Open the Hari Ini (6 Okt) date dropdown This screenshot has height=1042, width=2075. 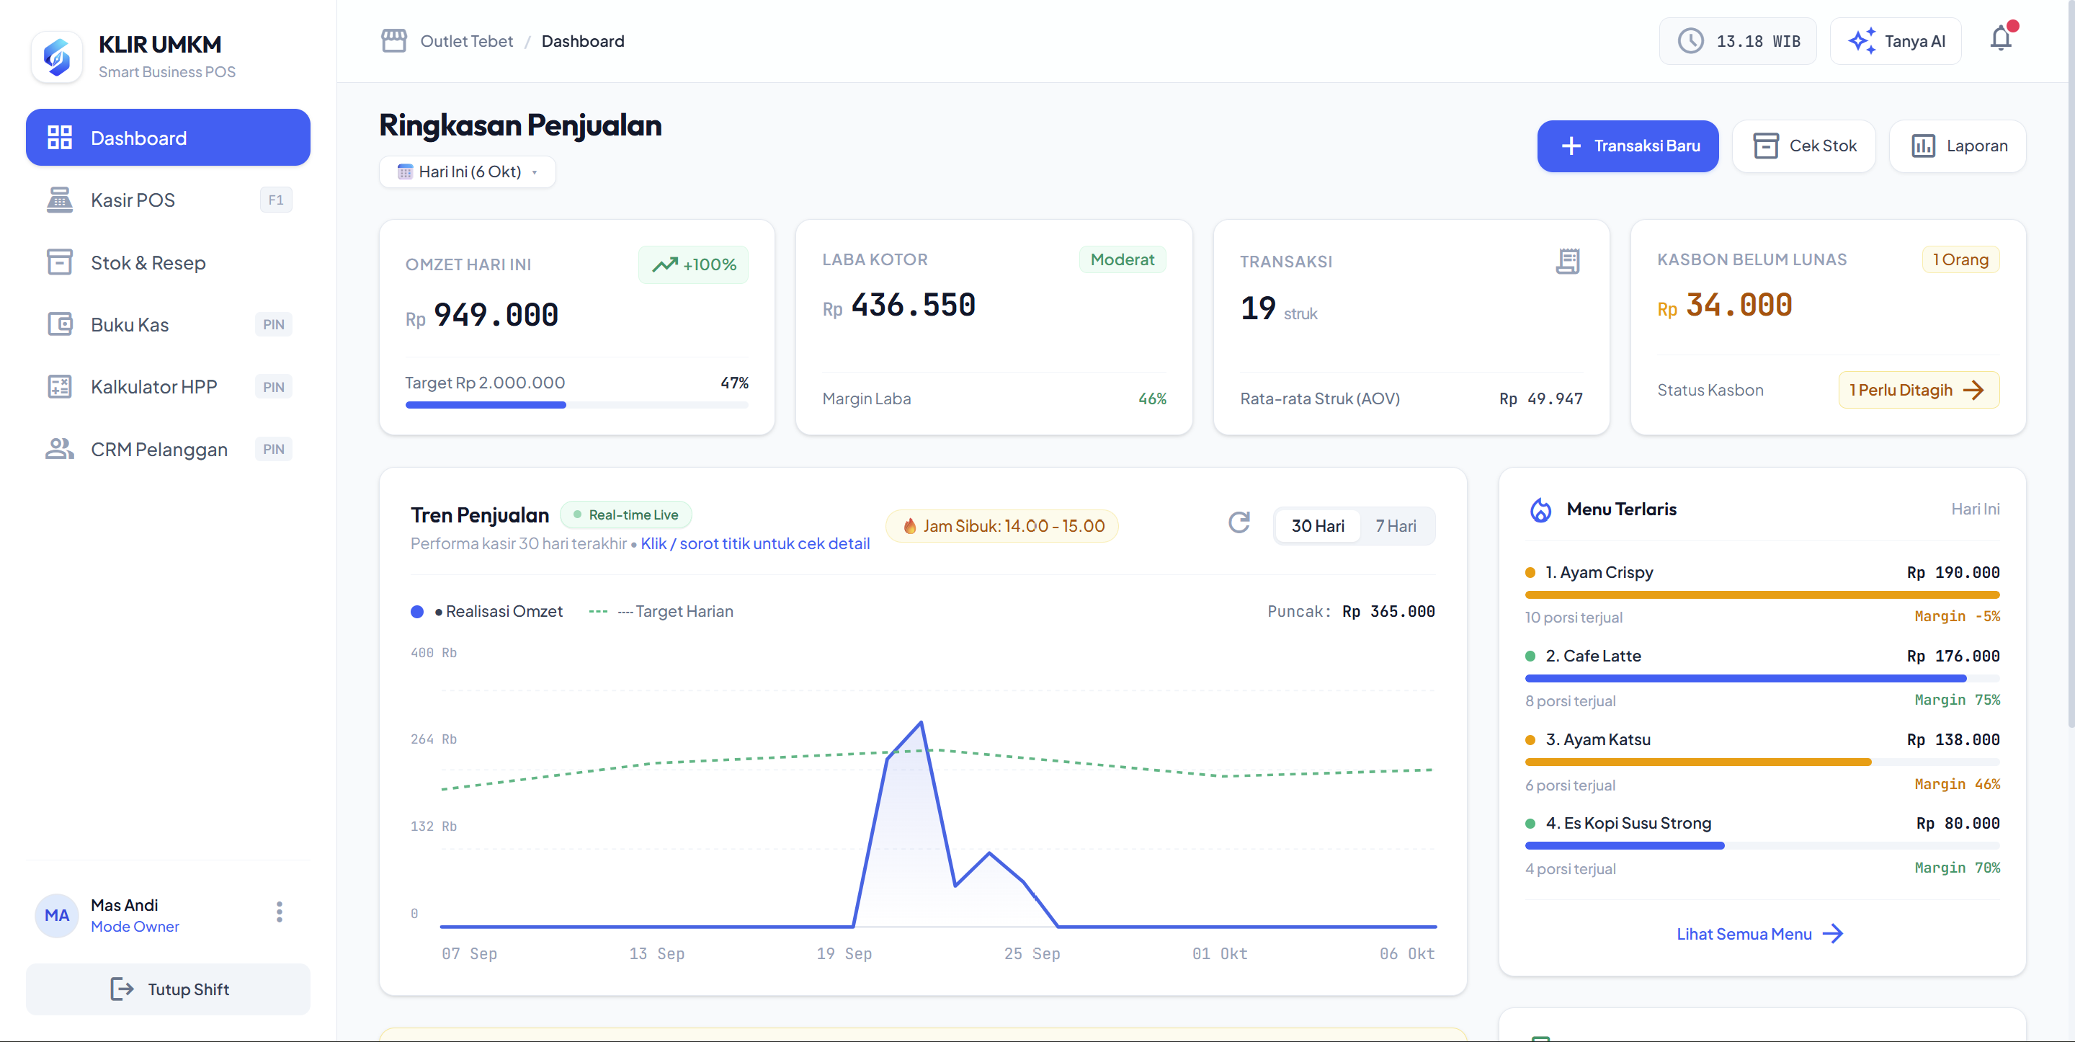pos(467,172)
